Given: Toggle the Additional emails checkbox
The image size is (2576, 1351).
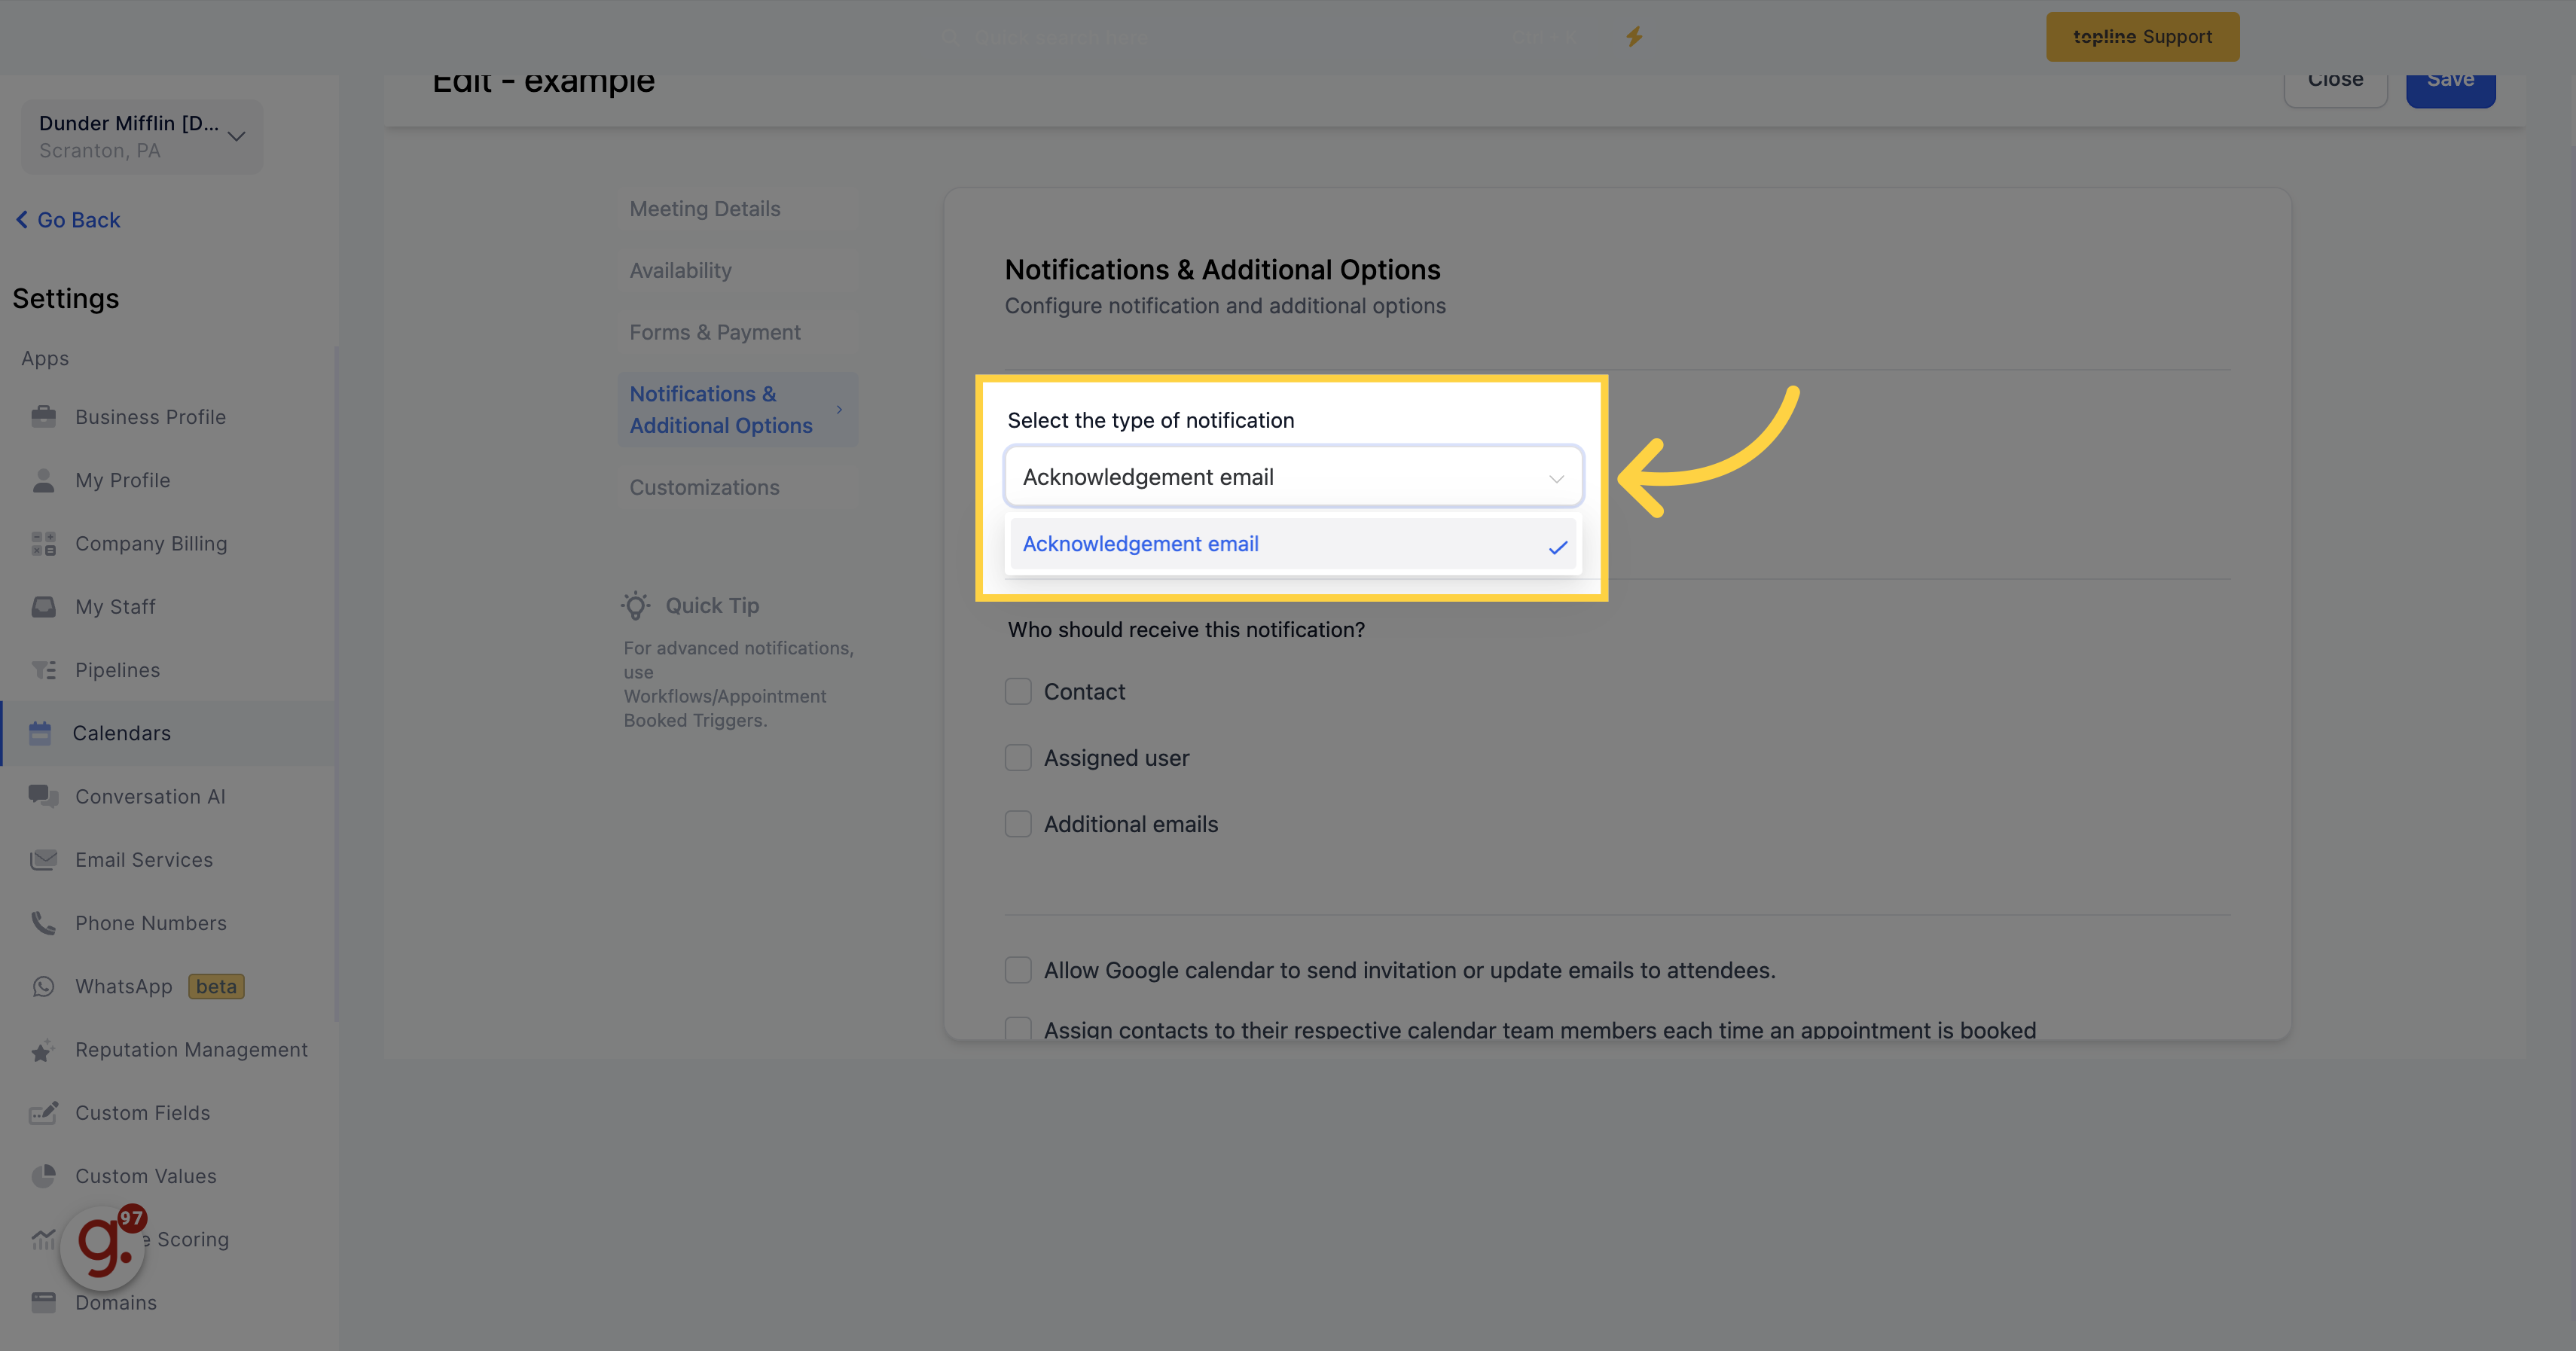Looking at the screenshot, I should click(1017, 825).
